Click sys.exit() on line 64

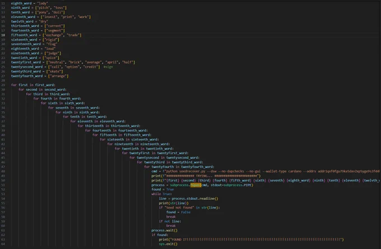(x=168, y=244)
